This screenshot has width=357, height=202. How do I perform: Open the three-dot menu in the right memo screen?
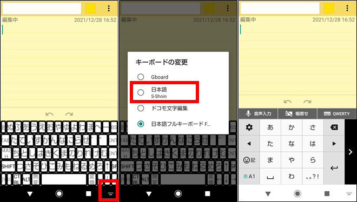[347, 8]
